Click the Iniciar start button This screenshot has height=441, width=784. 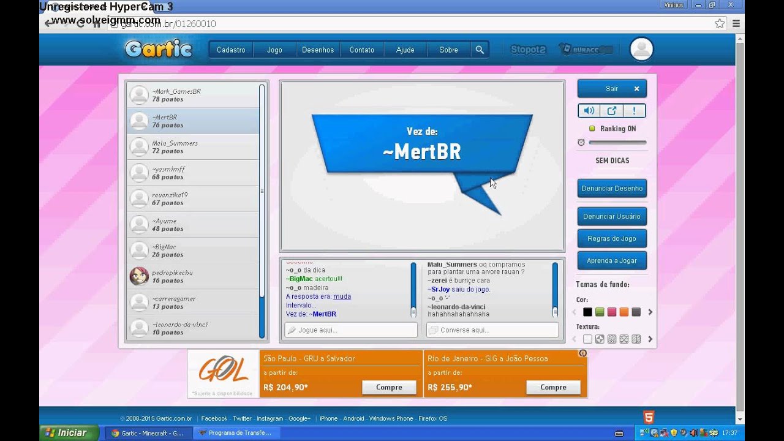pos(69,433)
